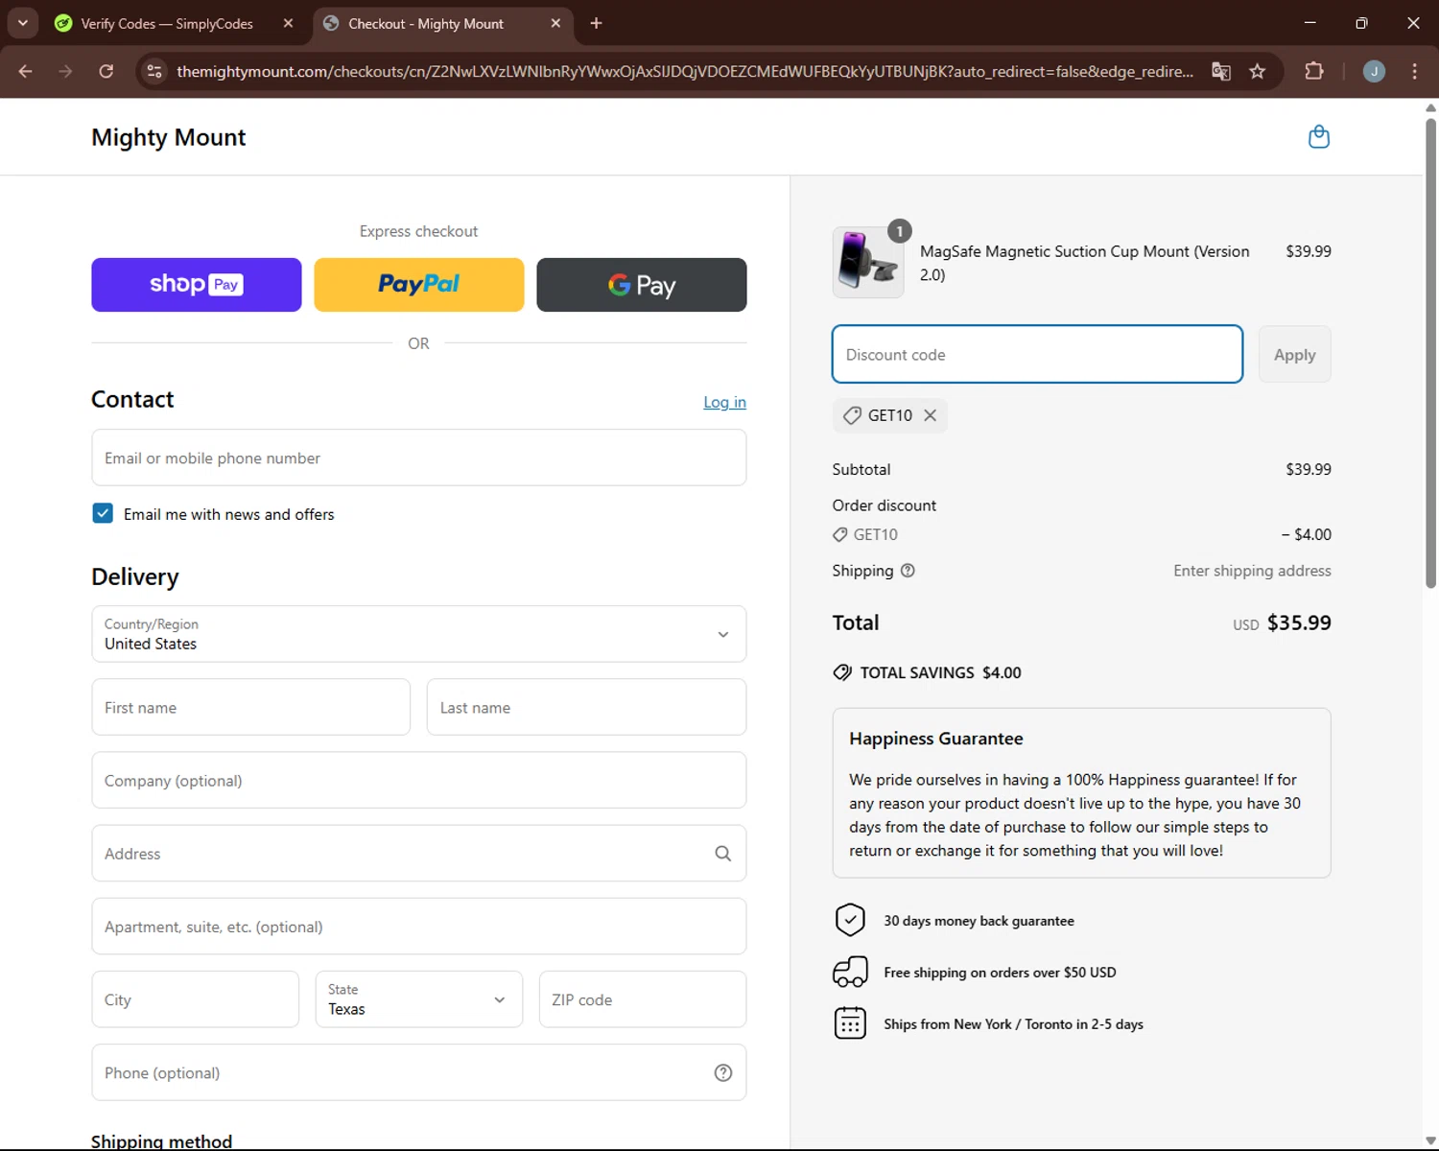Click the total savings tag icon

coord(842,672)
